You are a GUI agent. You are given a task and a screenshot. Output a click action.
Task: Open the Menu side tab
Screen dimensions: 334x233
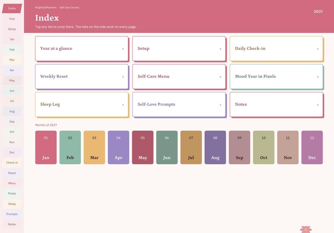(12, 183)
